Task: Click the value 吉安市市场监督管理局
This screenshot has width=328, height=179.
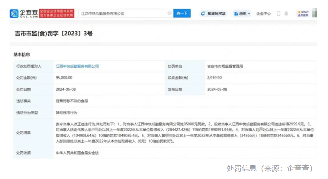Action: click(x=225, y=66)
